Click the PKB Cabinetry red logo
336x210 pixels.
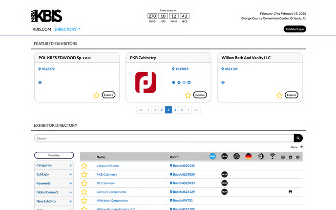click(x=146, y=82)
